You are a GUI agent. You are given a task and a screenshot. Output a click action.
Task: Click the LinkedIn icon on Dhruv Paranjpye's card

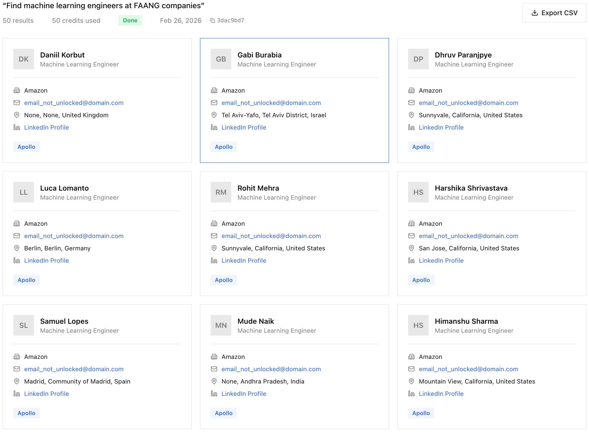(x=411, y=127)
